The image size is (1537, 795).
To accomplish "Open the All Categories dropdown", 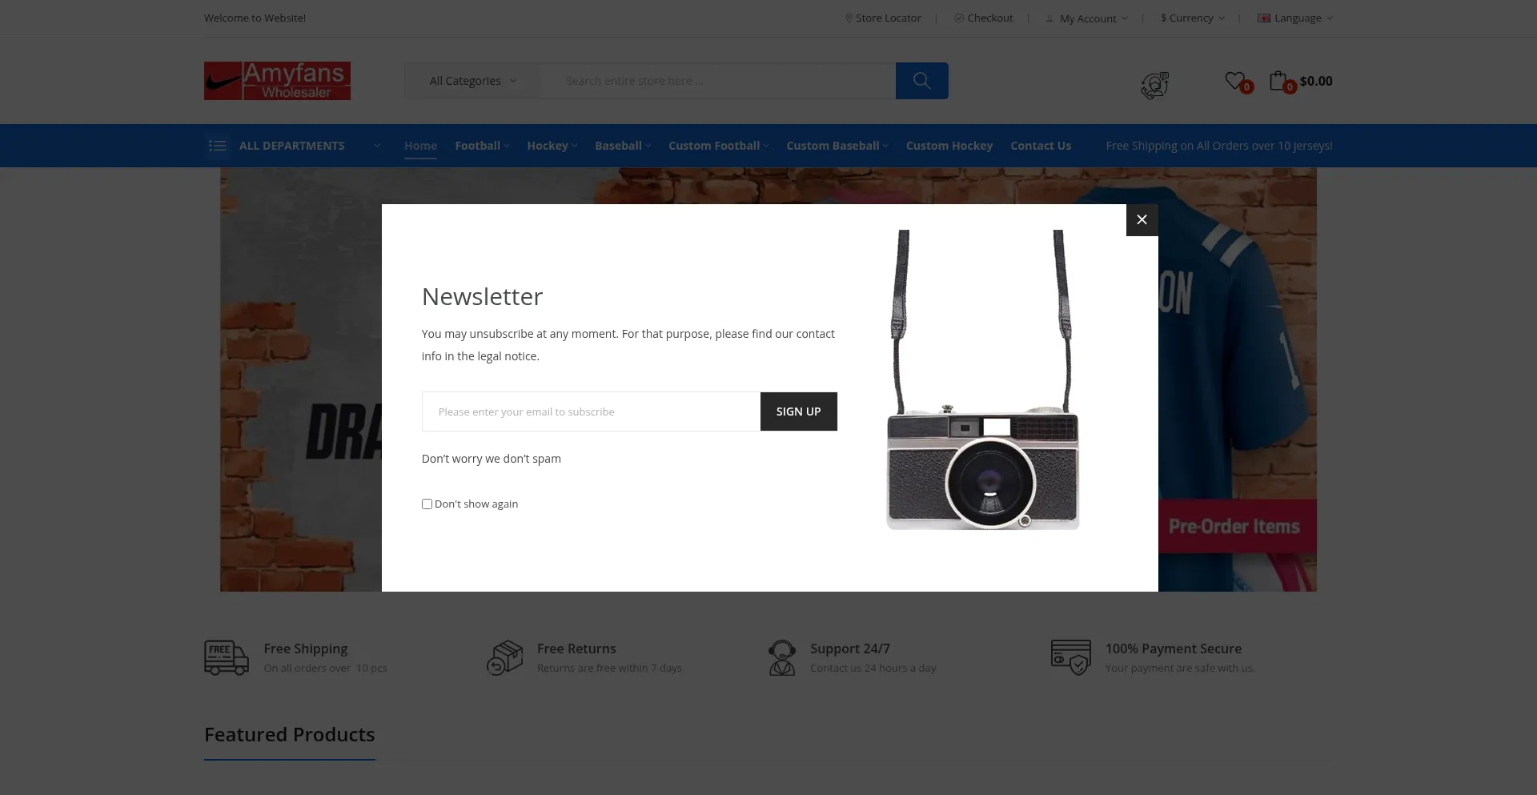I will click(x=472, y=81).
